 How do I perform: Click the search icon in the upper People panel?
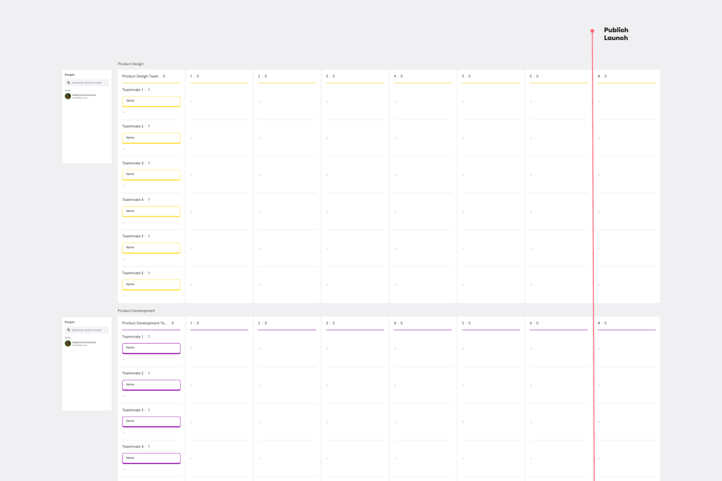[69, 83]
